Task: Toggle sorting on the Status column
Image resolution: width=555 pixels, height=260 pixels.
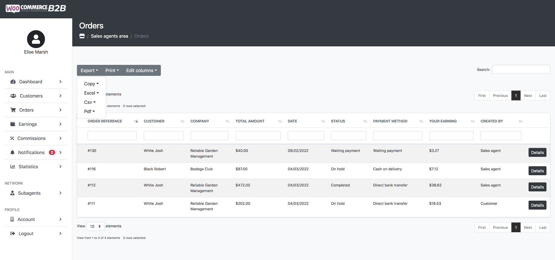Action: pos(365,121)
